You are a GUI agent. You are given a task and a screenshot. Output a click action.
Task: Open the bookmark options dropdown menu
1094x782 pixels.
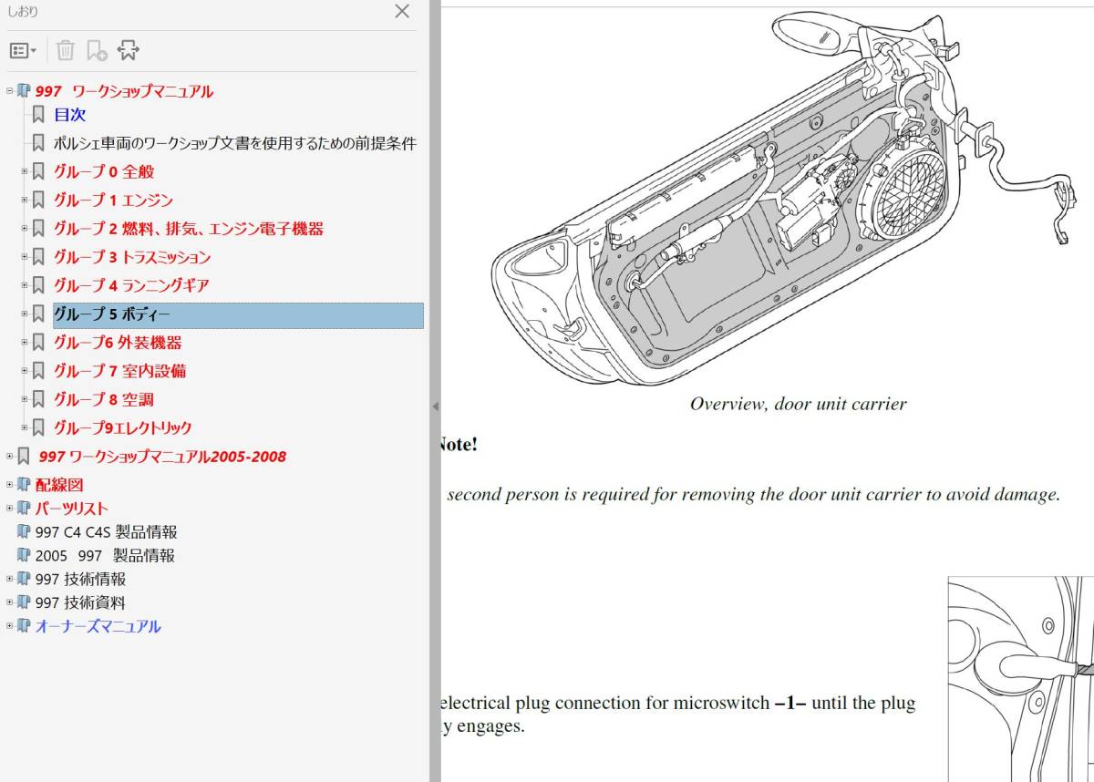pos(23,50)
